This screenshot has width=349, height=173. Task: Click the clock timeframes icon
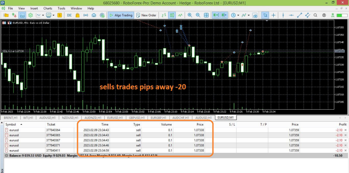pyautogui.click(x=233, y=15)
